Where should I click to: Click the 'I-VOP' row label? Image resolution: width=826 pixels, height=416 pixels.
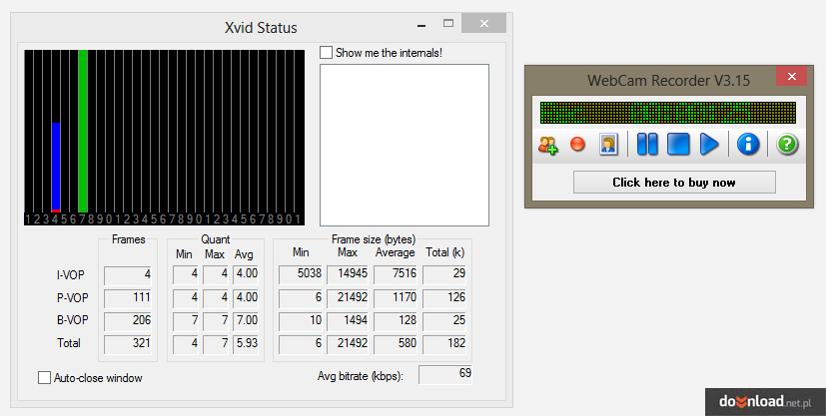[71, 275]
